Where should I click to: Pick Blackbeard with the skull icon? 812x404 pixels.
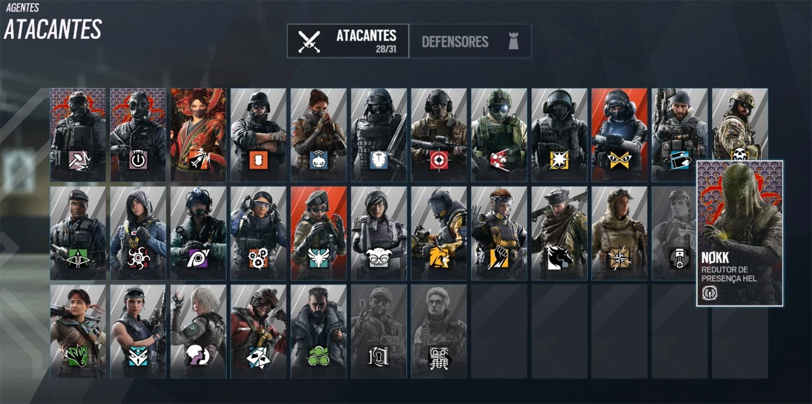tap(739, 125)
